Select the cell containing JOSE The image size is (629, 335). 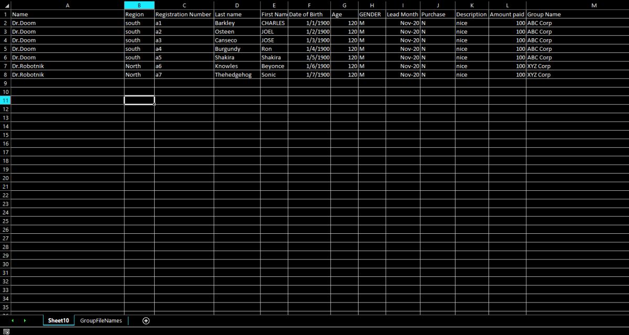(274, 40)
